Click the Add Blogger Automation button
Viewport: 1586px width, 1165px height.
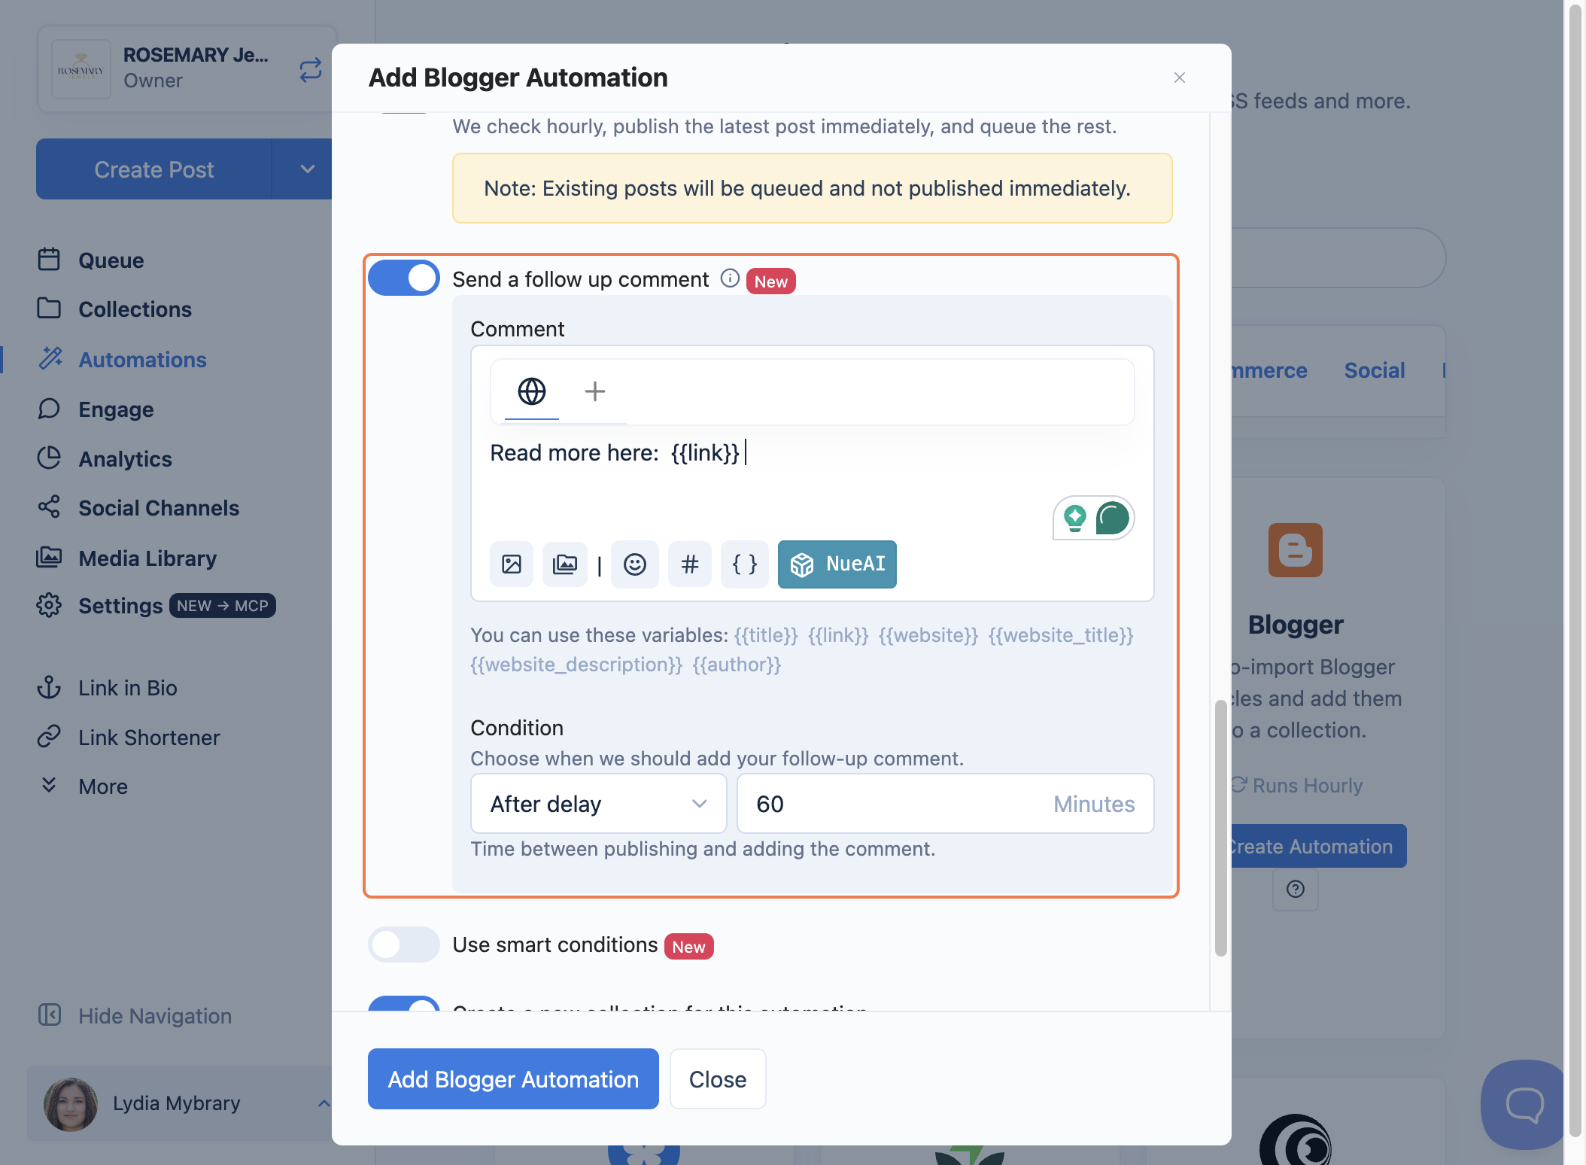click(x=513, y=1079)
